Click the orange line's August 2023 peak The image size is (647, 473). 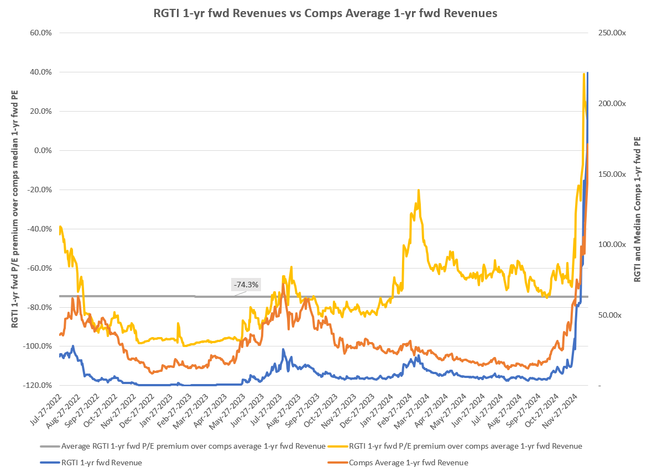[283, 285]
